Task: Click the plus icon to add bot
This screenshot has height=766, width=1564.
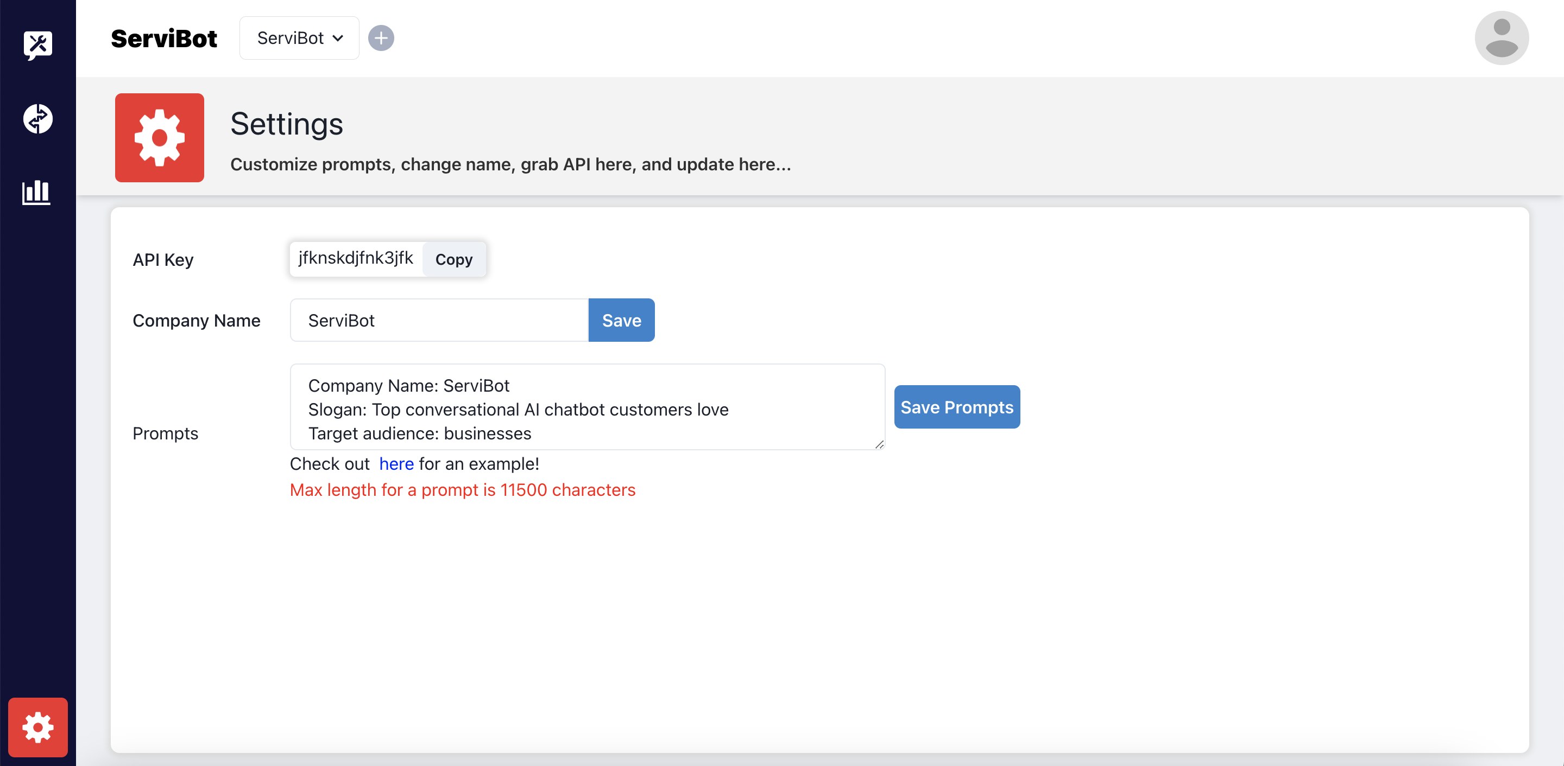Action: (381, 38)
